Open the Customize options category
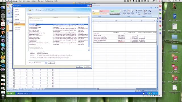 [x=17, y=22]
